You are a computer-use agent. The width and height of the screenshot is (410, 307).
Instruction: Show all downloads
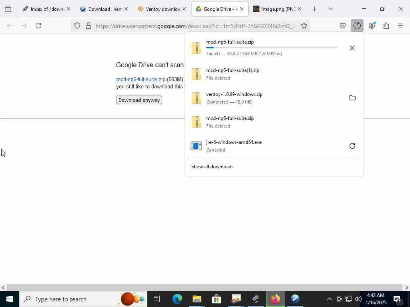[212, 167]
